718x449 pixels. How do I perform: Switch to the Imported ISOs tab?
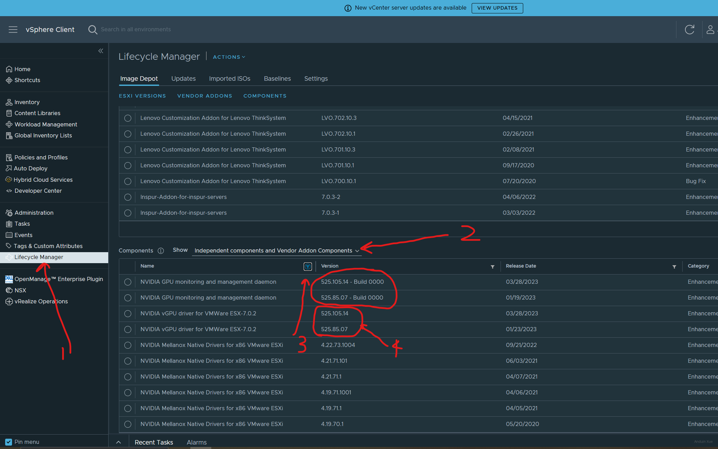(x=229, y=79)
